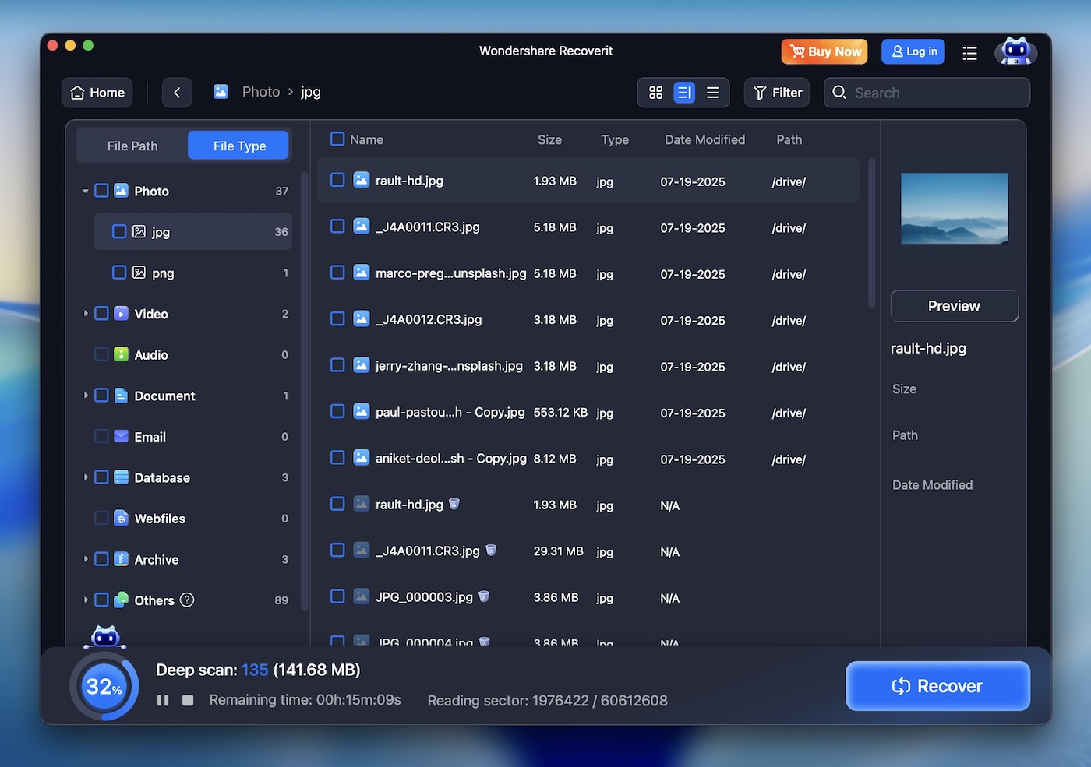
Task: Click the robot assistant avatar at top right
Action: (x=1015, y=51)
